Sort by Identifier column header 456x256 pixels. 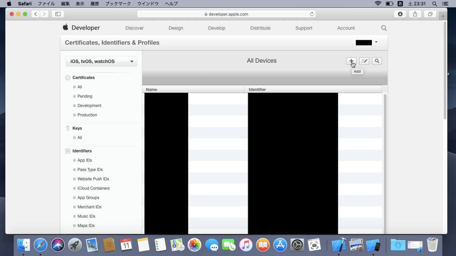(x=313, y=90)
